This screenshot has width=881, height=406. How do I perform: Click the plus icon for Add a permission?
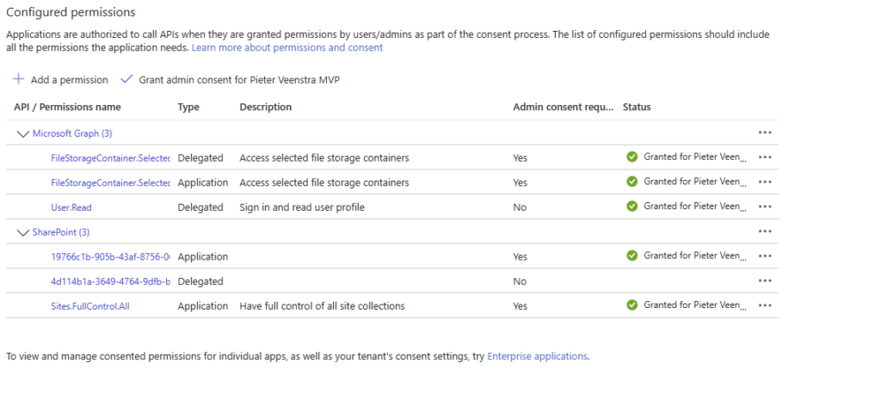(19, 79)
